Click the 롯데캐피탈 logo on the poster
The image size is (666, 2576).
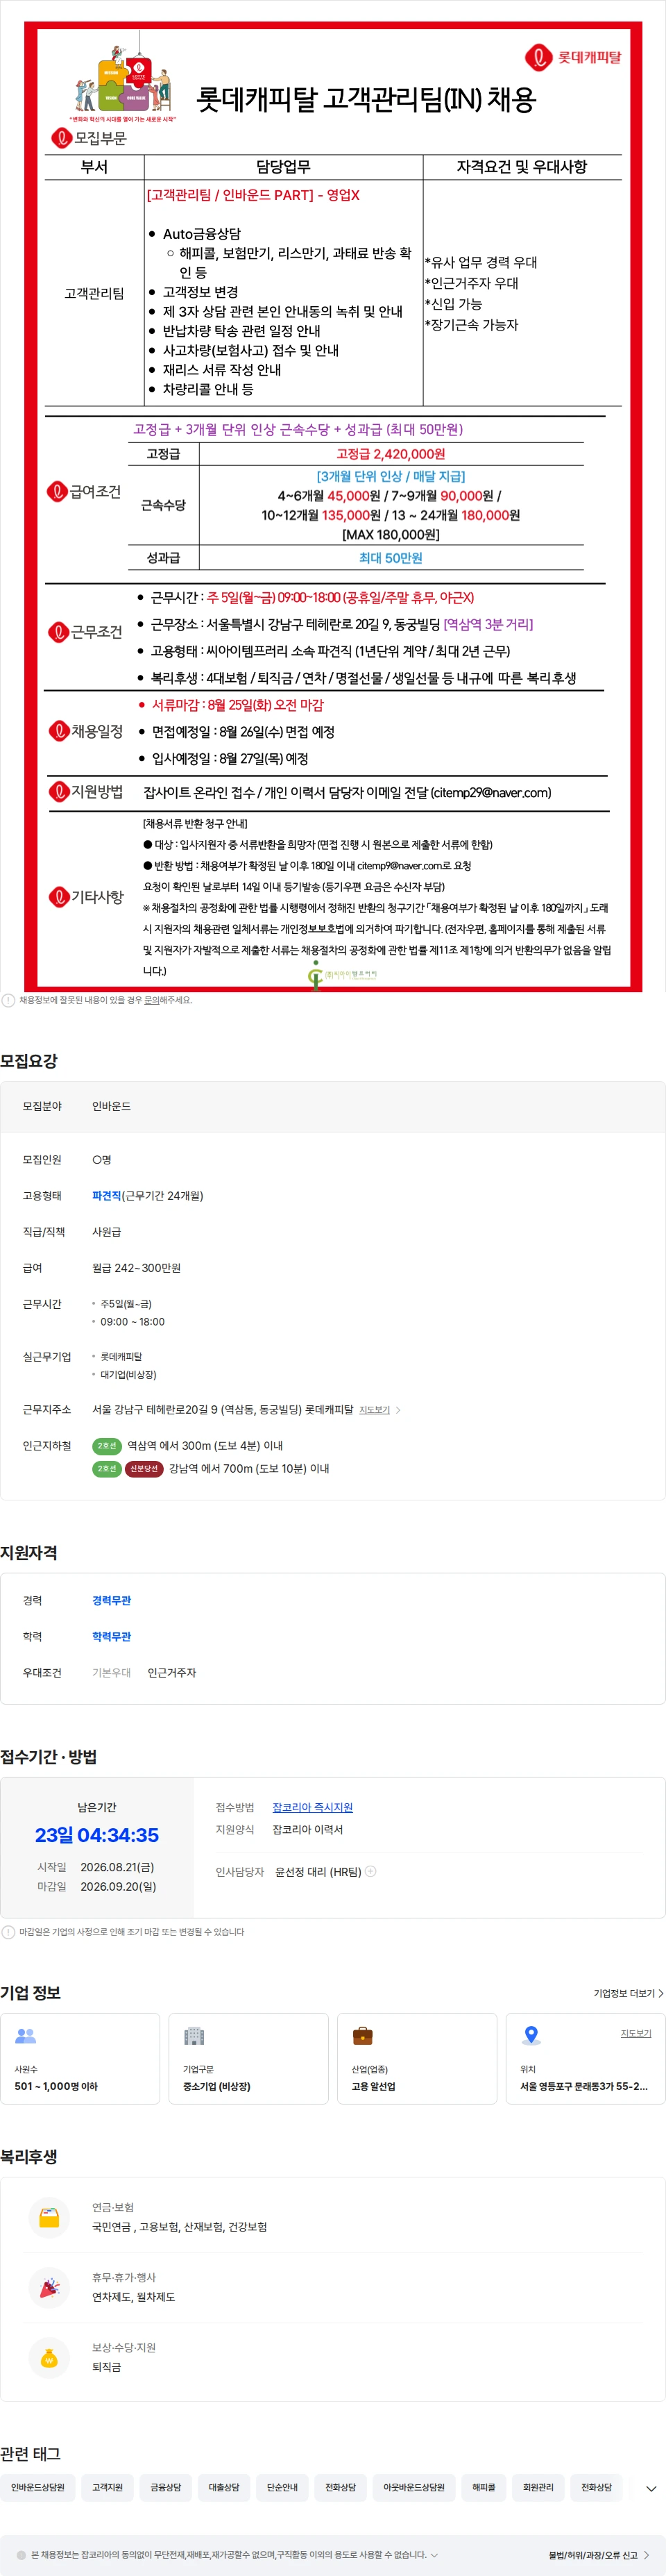click(x=573, y=58)
